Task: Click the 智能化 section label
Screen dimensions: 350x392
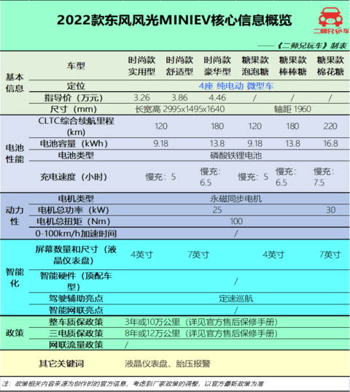Action: point(15,277)
